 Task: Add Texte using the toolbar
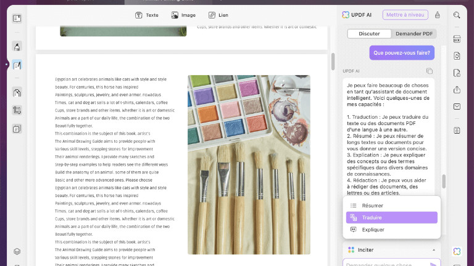pos(147,15)
